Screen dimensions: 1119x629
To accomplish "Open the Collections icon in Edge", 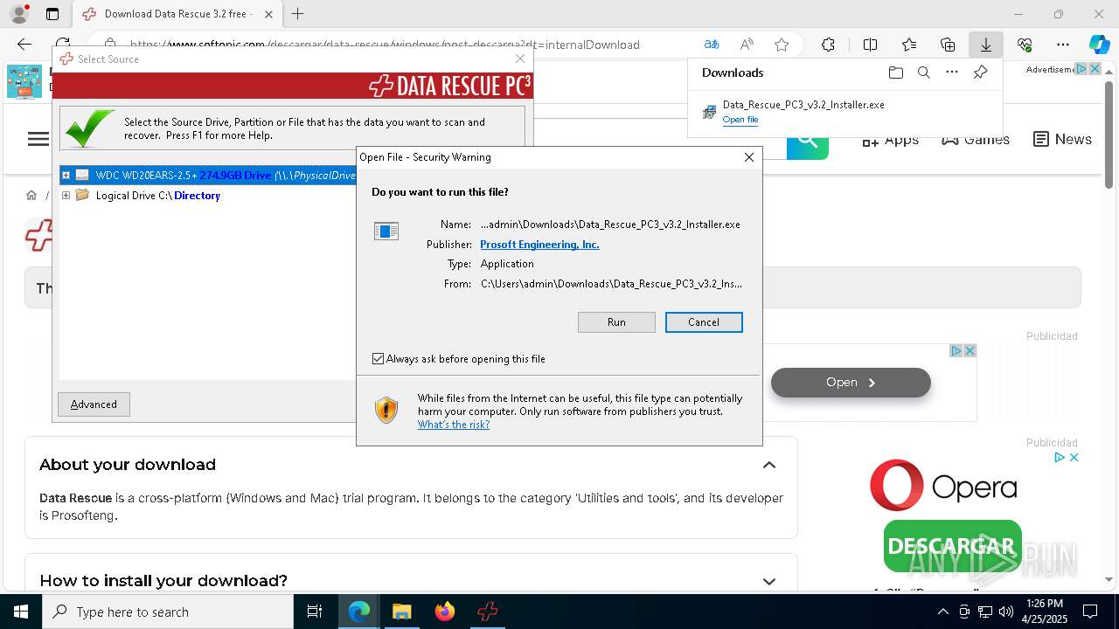I will pos(948,45).
